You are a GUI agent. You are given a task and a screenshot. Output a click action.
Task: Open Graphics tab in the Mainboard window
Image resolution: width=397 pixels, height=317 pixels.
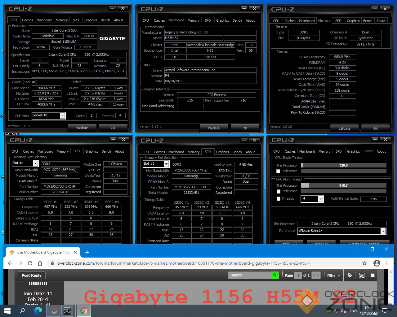click(222, 20)
